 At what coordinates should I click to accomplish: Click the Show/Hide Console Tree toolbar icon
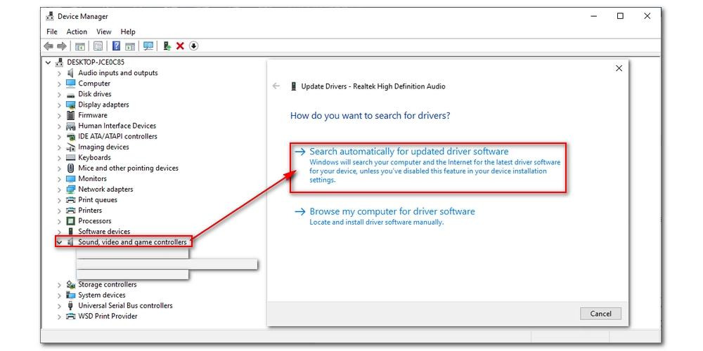tap(80, 46)
